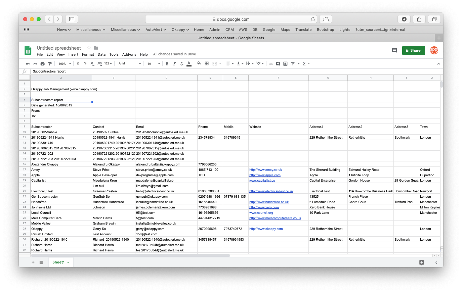Select the Format as currency icon
Image resolution: width=462 pixels, height=292 pixels.
click(x=78, y=63)
